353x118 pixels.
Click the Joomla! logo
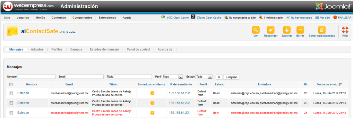333,6
